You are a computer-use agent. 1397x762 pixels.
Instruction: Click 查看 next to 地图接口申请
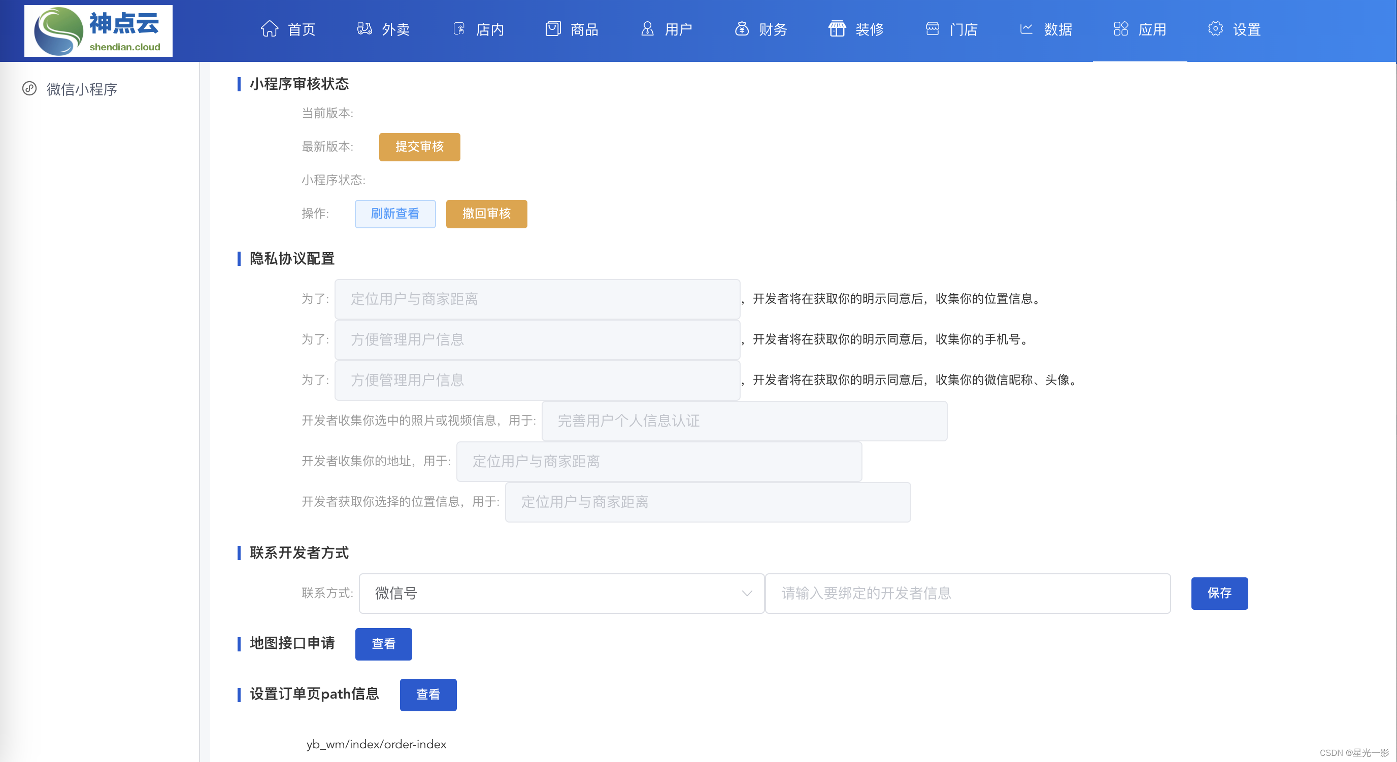[383, 644]
